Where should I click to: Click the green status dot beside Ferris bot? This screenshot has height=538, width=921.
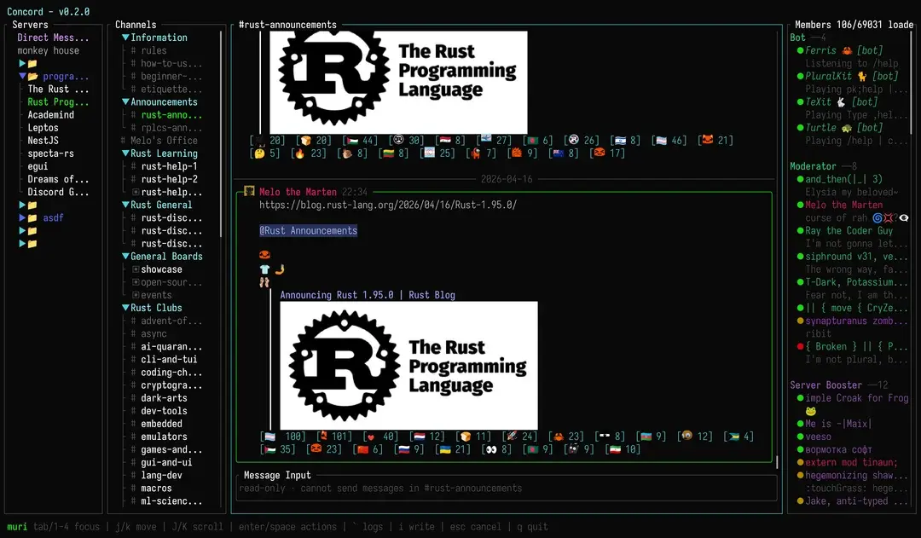800,50
